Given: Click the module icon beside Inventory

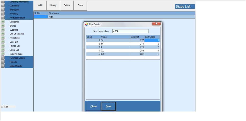Looking at the screenshot, I should pos(3,14).
